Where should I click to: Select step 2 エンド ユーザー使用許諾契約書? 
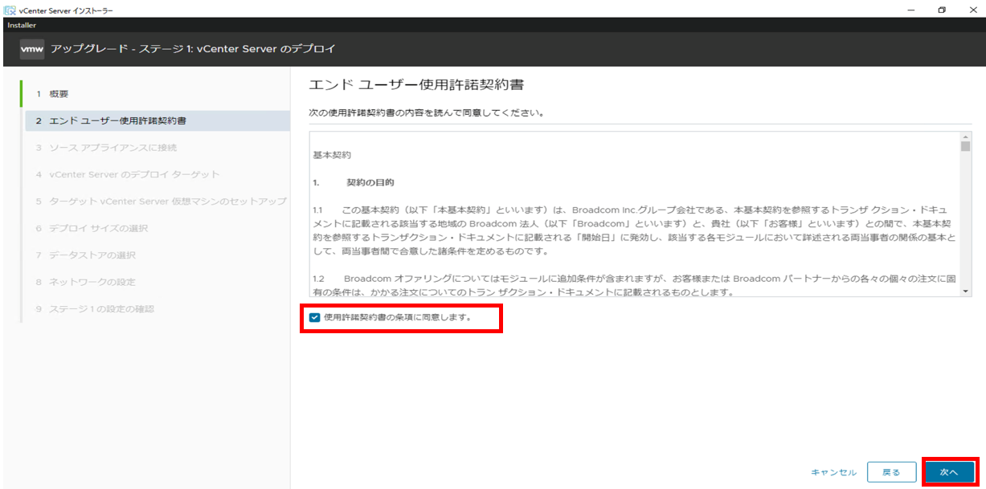(156, 120)
